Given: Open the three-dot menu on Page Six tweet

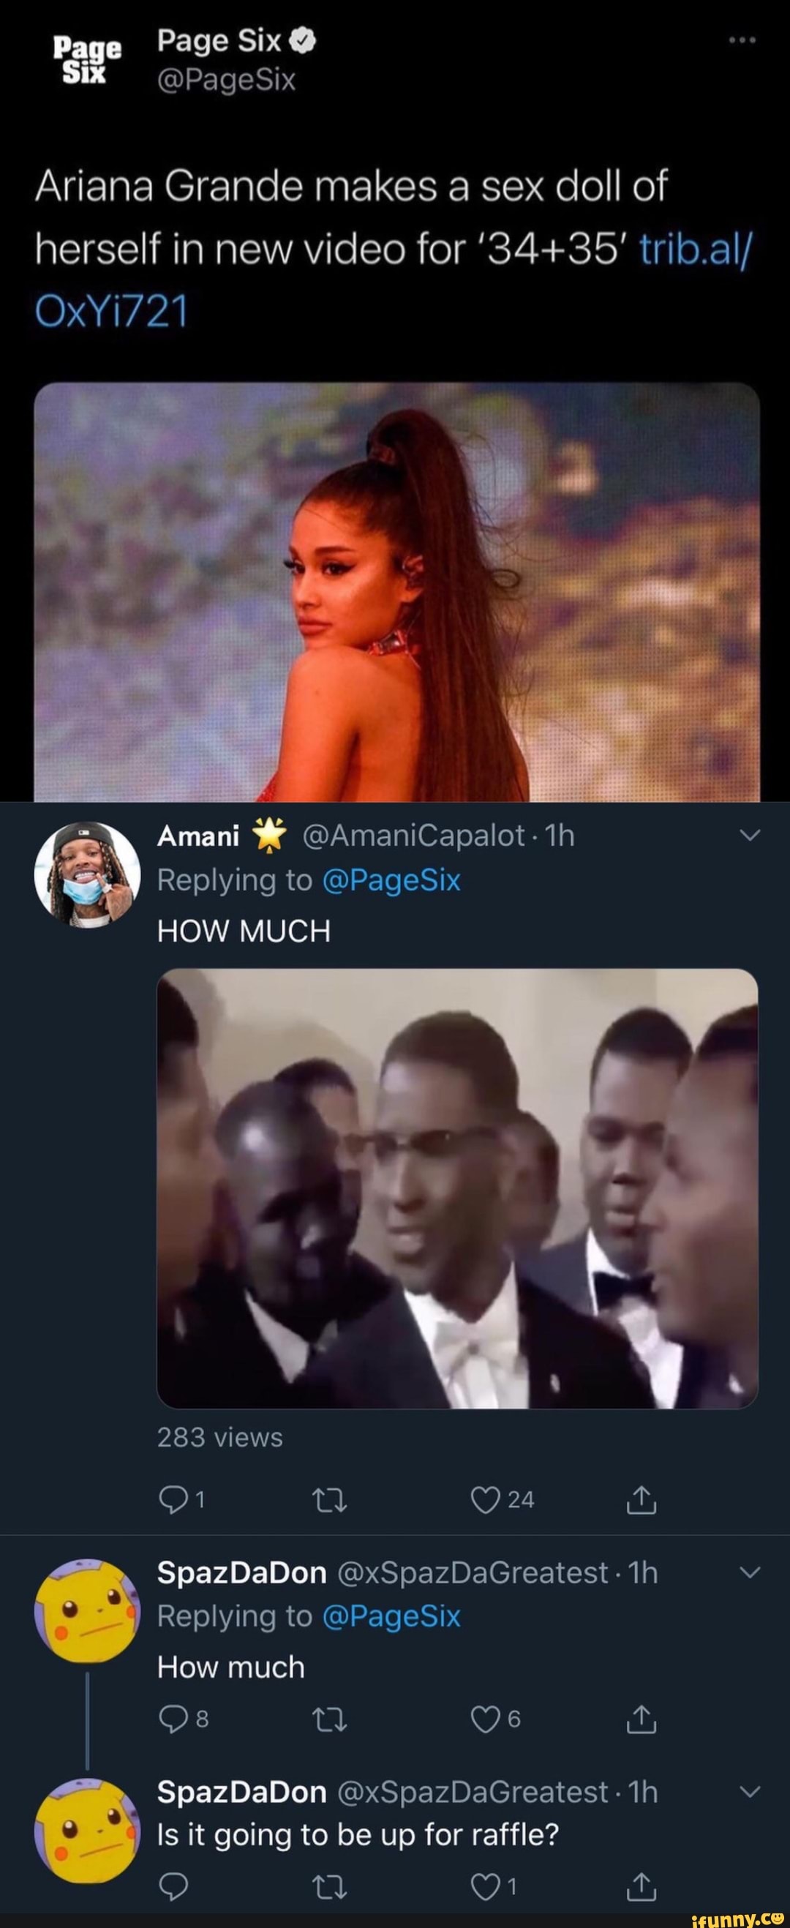Looking at the screenshot, I should [743, 40].
